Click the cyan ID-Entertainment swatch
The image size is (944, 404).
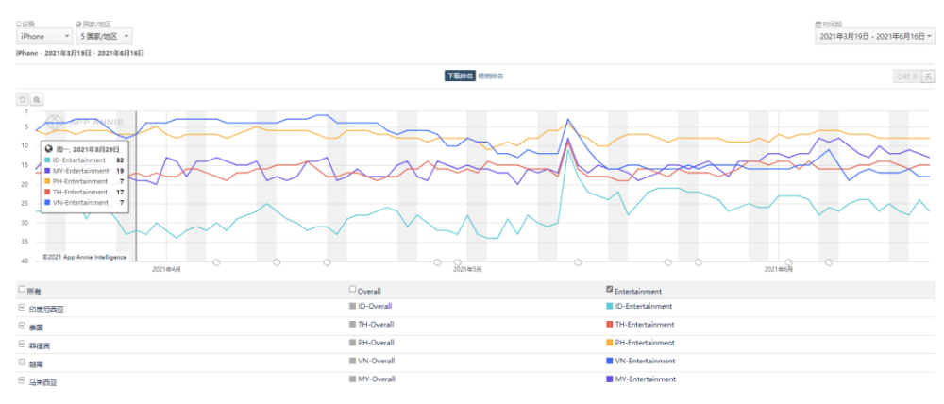(x=609, y=306)
